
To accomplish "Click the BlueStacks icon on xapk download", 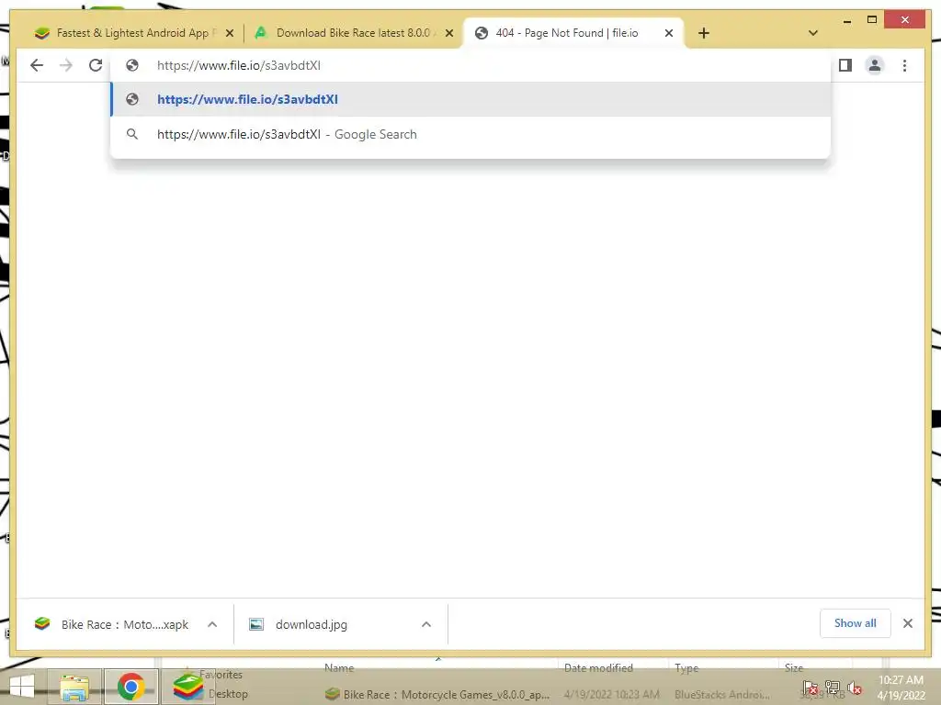I will (42, 624).
